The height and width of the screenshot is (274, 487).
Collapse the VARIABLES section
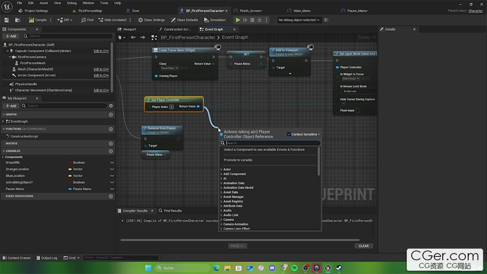[4, 151]
